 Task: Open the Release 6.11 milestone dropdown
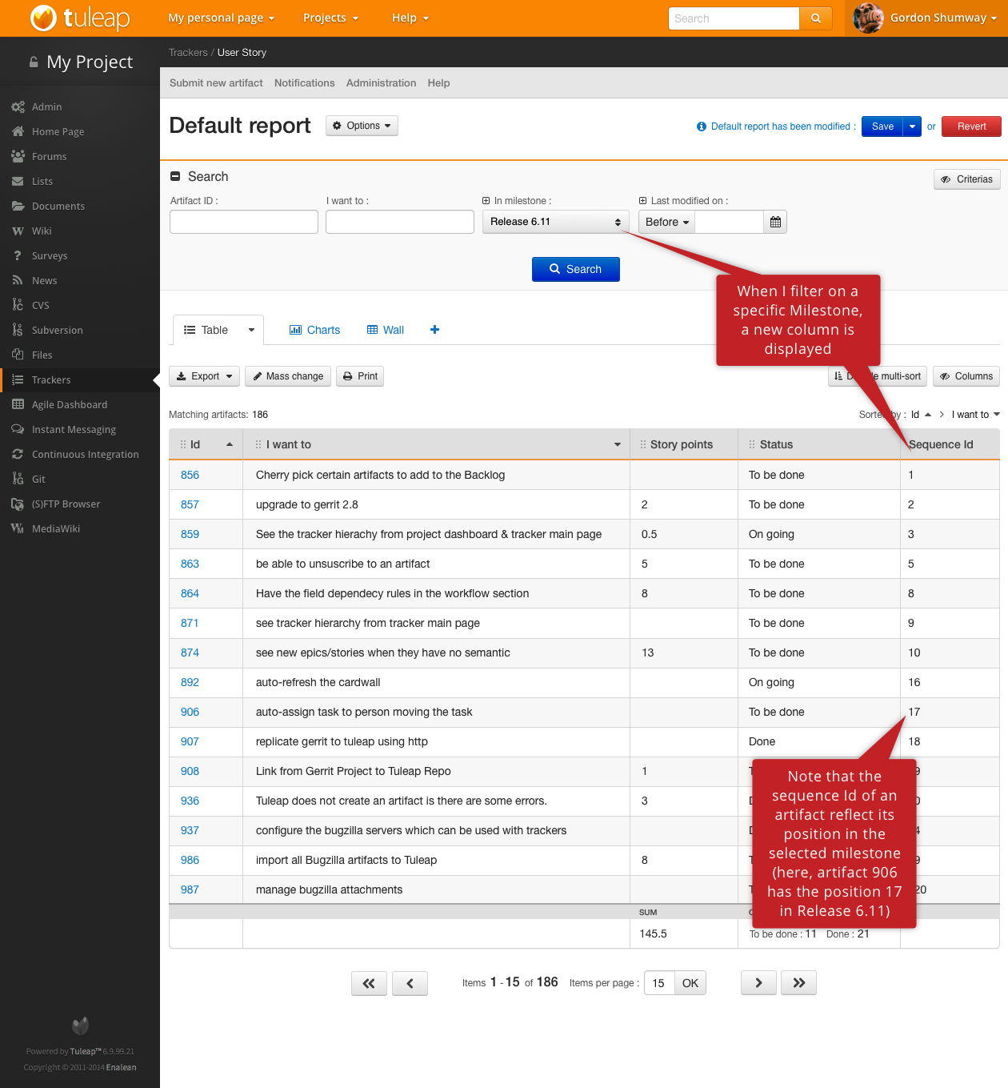[555, 222]
